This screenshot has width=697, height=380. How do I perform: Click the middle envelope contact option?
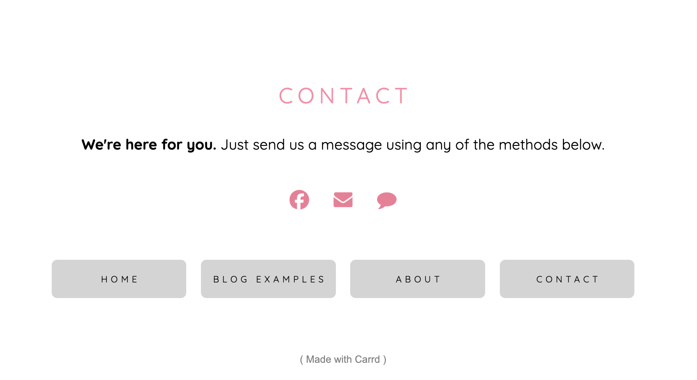click(343, 200)
